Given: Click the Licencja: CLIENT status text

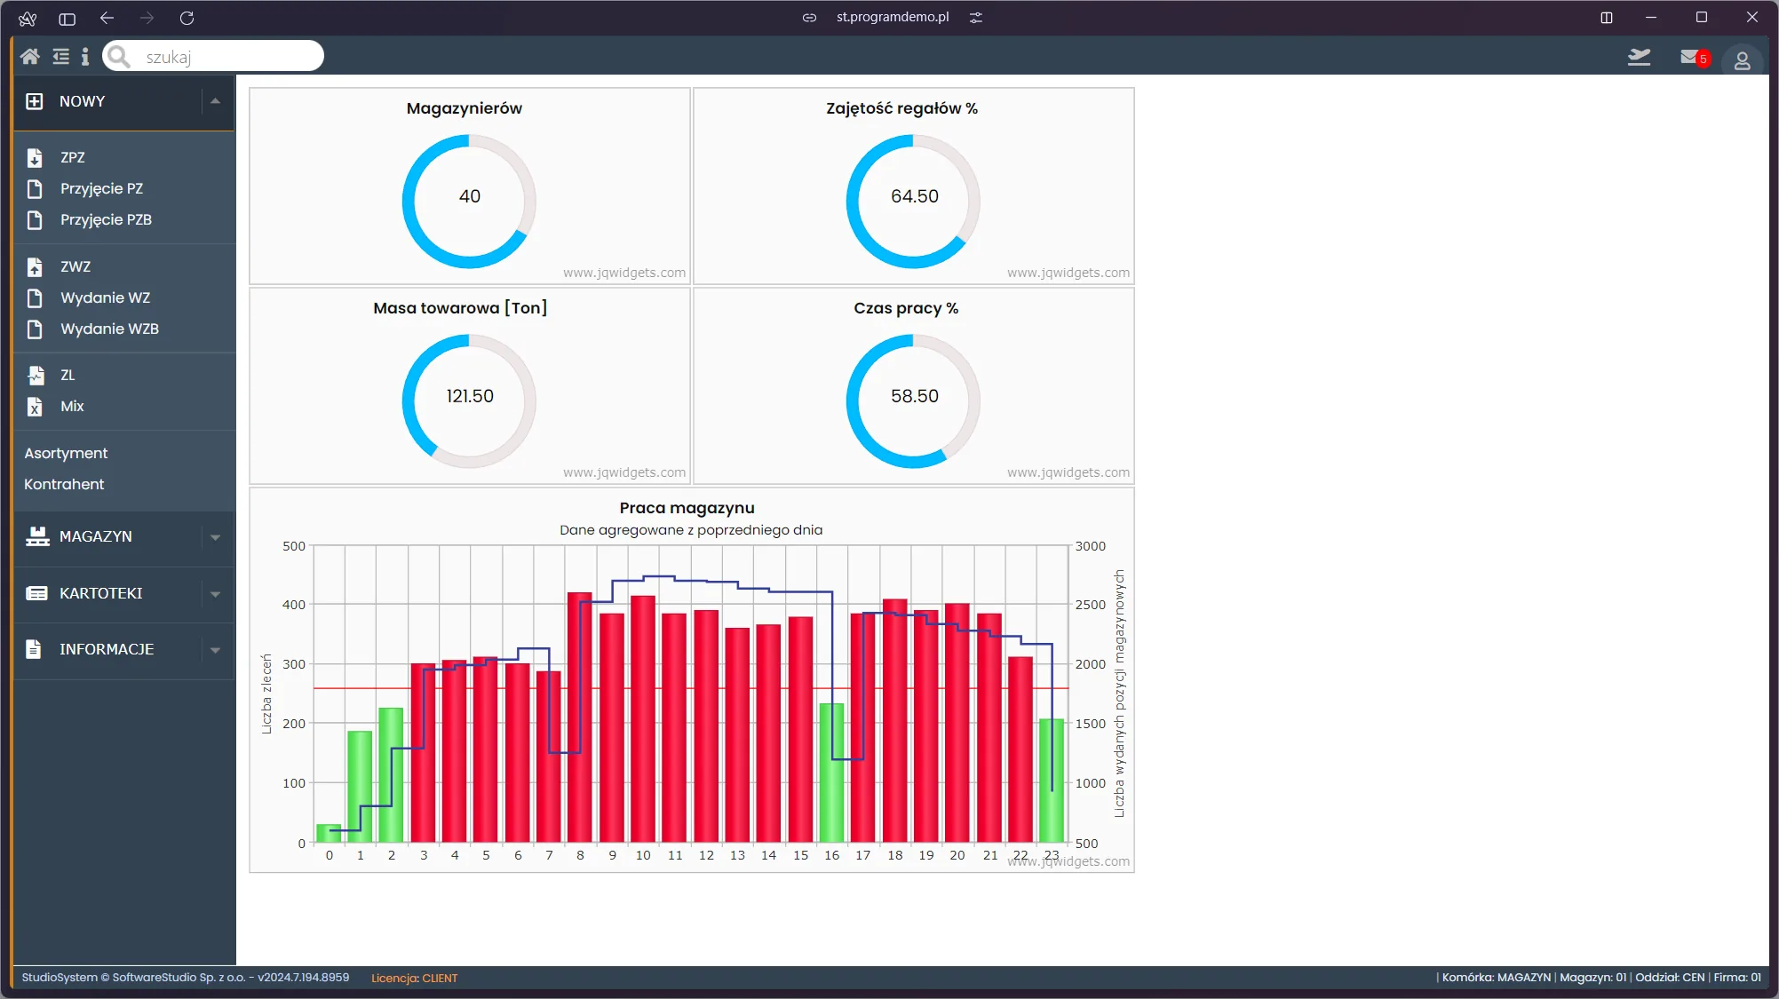Looking at the screenshot, I should click(414, 978).
